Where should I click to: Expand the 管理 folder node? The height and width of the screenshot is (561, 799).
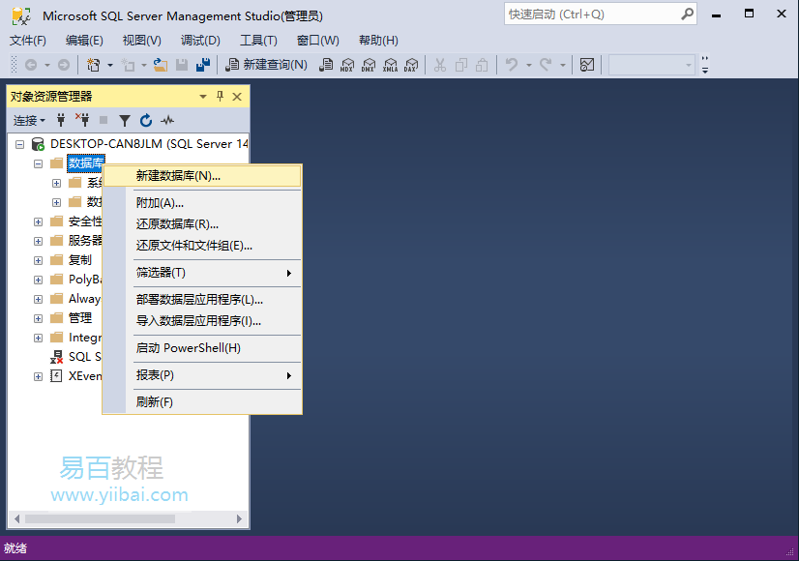pyautogui.click(x=38, y=318)
